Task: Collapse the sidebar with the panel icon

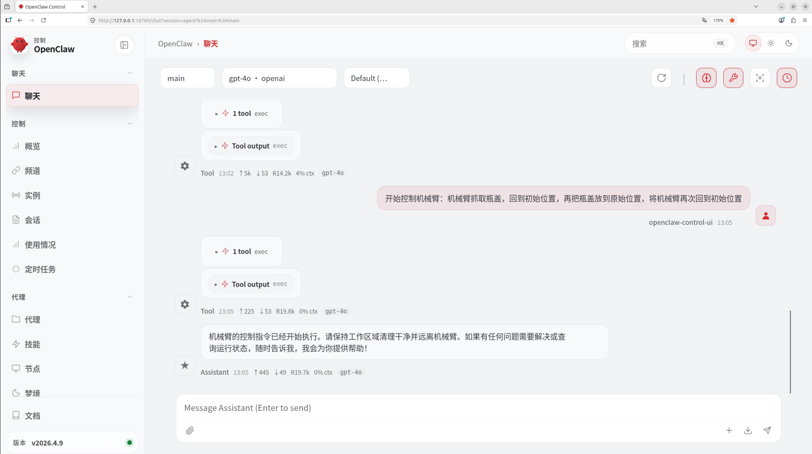Action: coord(124,45)
